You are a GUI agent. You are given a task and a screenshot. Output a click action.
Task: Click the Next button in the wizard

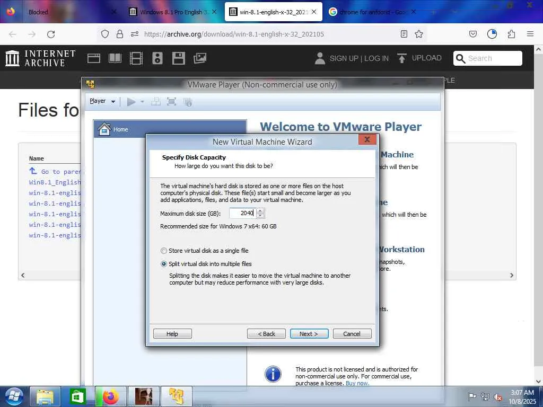coord(309,334)
